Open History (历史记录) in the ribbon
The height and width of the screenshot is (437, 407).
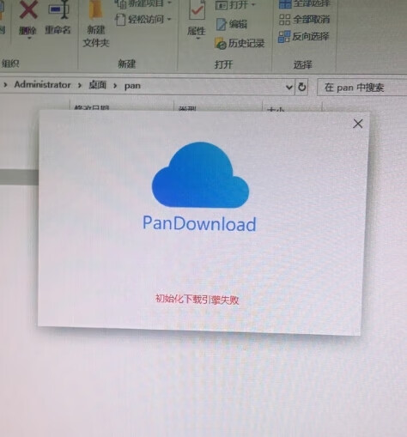click(x=240, y=44)
